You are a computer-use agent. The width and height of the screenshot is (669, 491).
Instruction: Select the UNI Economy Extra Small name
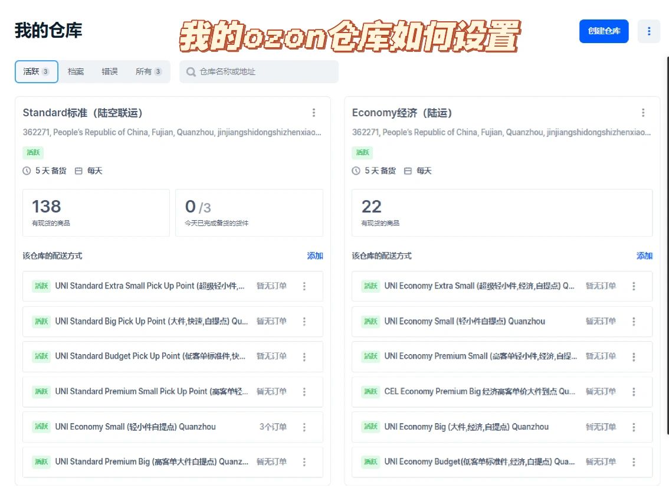coord(480,286)
